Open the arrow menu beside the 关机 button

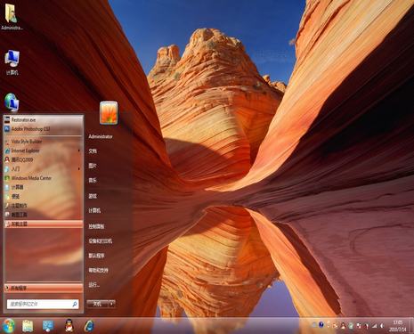click(x=111, y=304)
